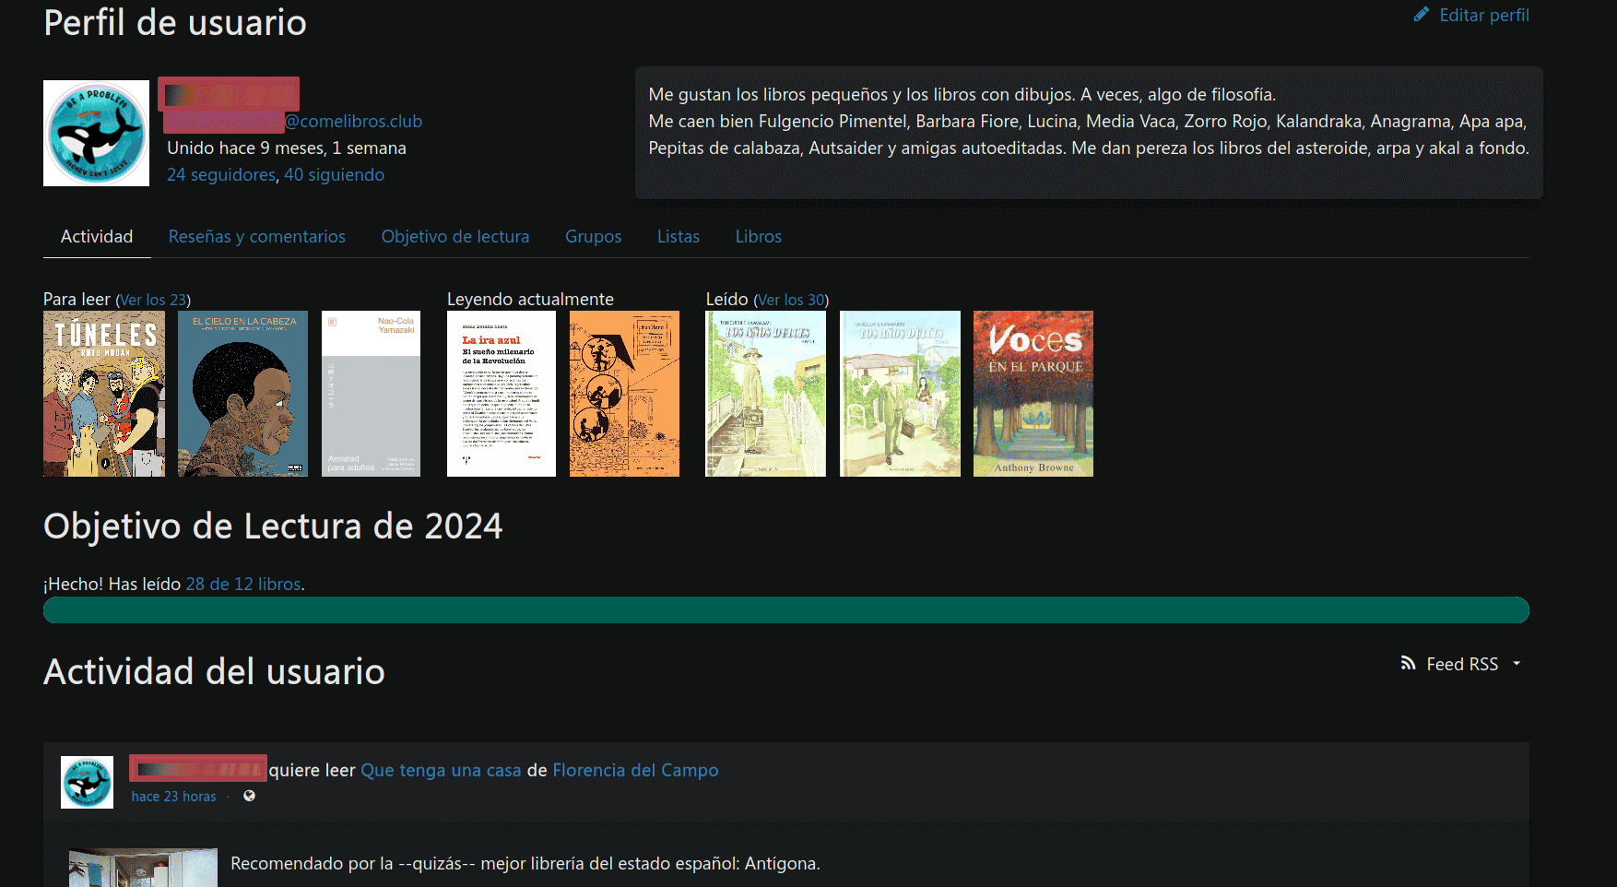This screenshot has height=887, width=1617.
Task: Open the 40 siguiendo link
Action: 334,174
